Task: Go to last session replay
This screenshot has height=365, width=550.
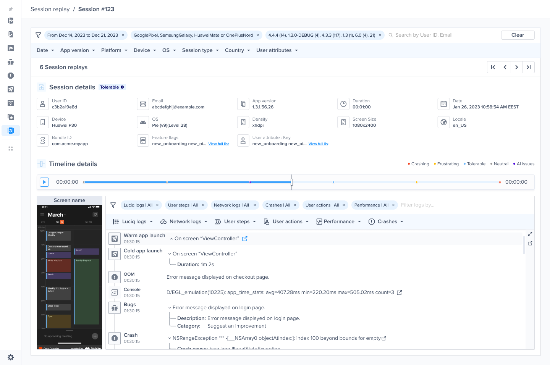Action: pos(529,67)
